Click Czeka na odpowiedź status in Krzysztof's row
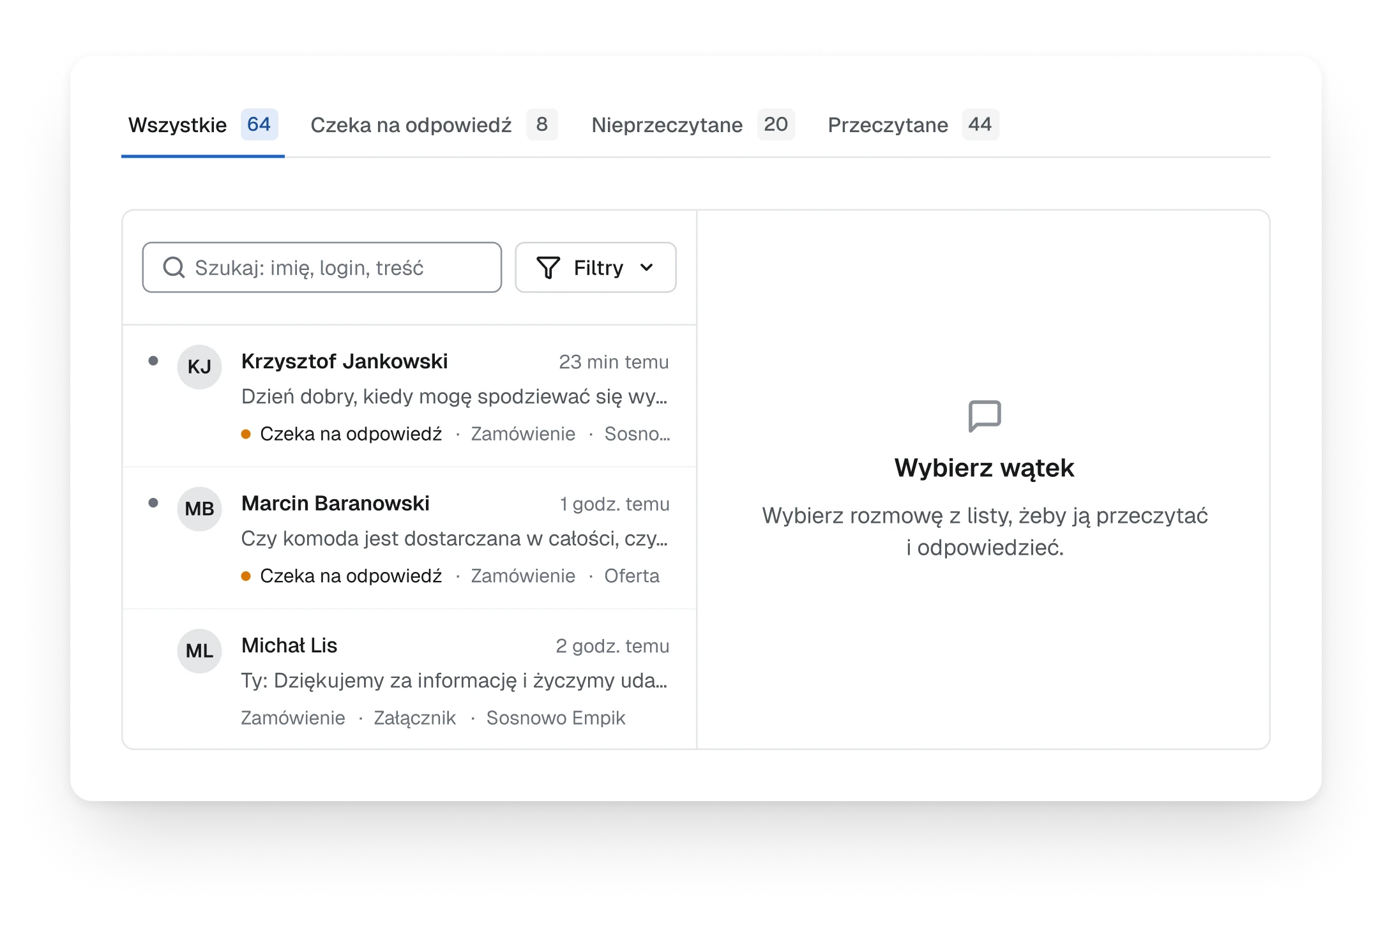The height and width of the screenshot is (932, 1392). pos(342,434)
